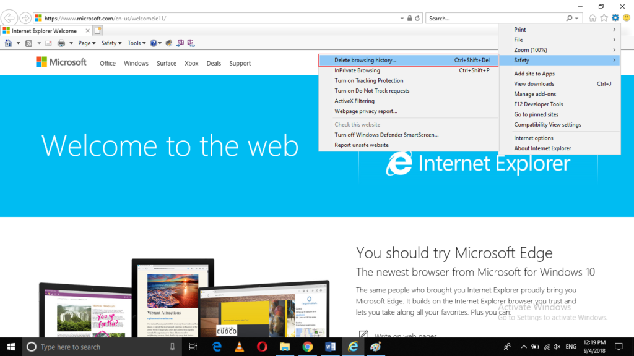Expand the Print submenu in gear menu
Viewport: 634px width, 356px height.
point(560,30)
